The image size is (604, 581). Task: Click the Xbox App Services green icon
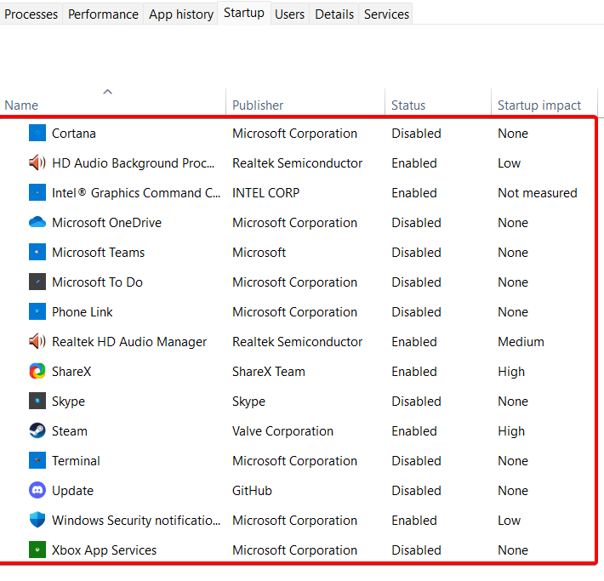(x=37, y=550)
